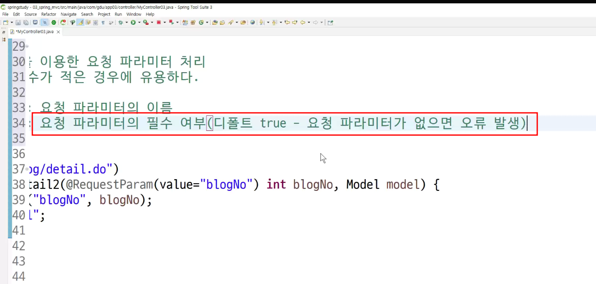Viewport: 596px width, 284px height.
Task: Toggle Block Selection Mode icon
Action: (95, 23)
